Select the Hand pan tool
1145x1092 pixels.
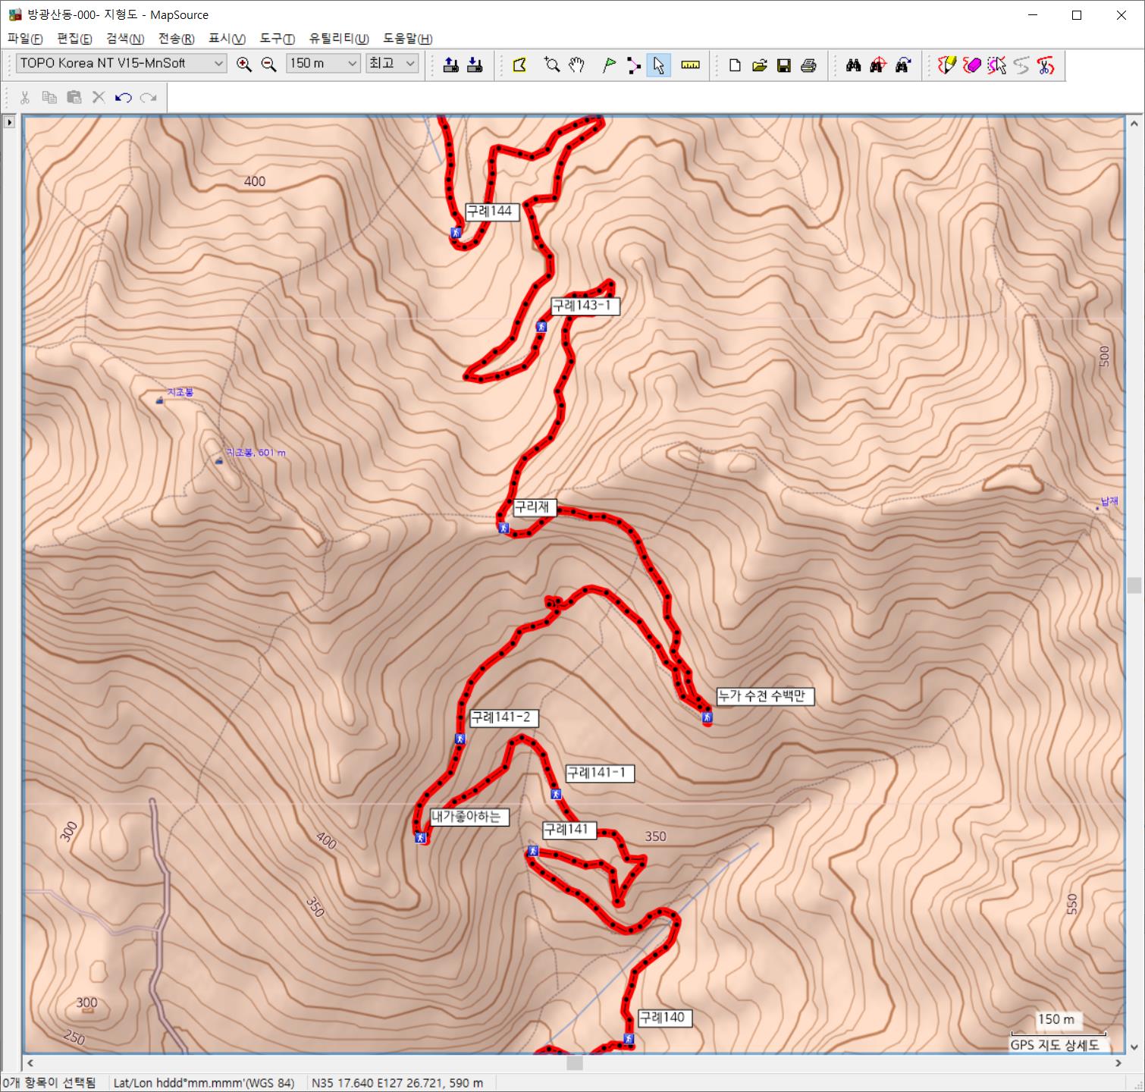click(576, 65)
